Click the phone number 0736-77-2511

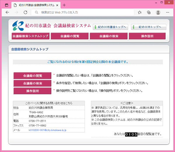pyautogui.click(x=37, y=121)
